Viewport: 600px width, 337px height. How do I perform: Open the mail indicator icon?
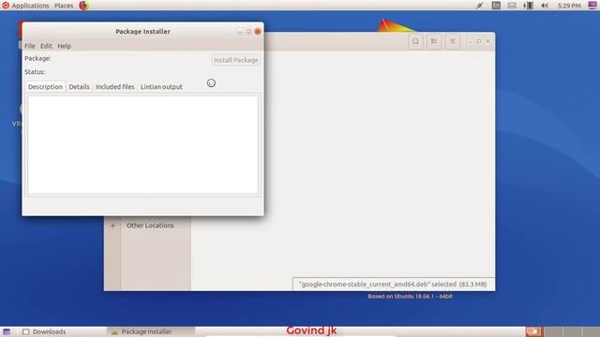pyautogui.click(x=512, y=6)
